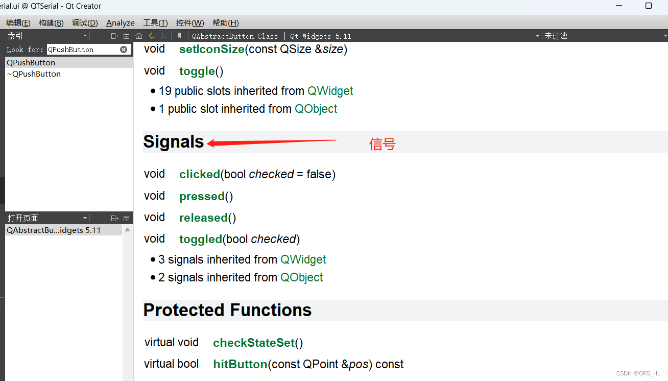This screenshot has width=668, height=381.
Task: Open the 调试(D) menu
Action: (85, 23)
